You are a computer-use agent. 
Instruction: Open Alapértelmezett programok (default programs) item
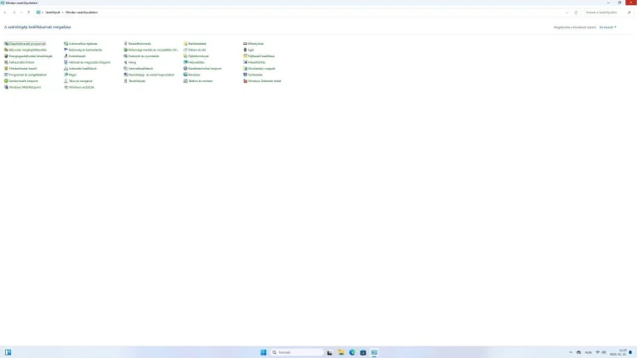[x=25, y=43]
